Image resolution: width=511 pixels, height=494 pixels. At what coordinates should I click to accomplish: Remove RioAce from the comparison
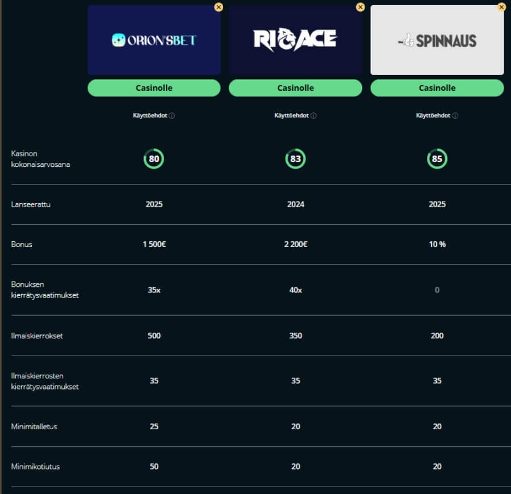(x=360, y=7)
